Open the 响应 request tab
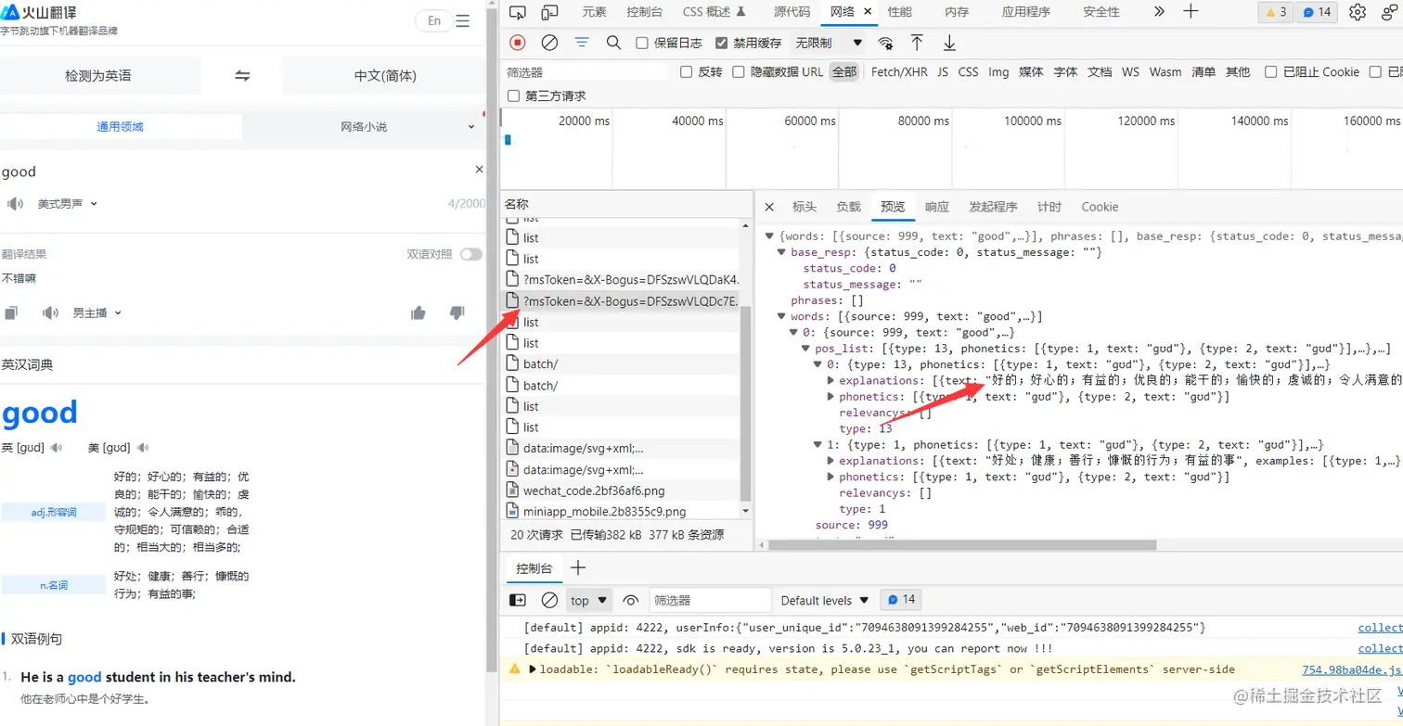Screen dimensions: 1403x726 point(937,207)
